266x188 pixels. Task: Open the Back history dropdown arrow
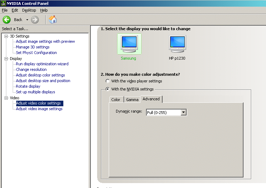point(27,20)
